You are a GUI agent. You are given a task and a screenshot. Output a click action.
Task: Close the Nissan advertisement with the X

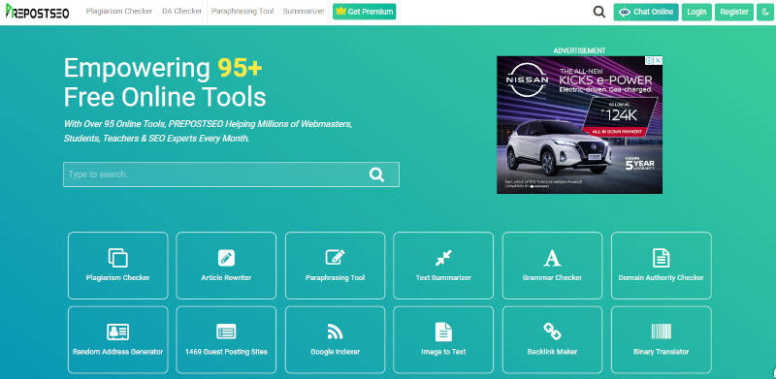tap(658, 60)
